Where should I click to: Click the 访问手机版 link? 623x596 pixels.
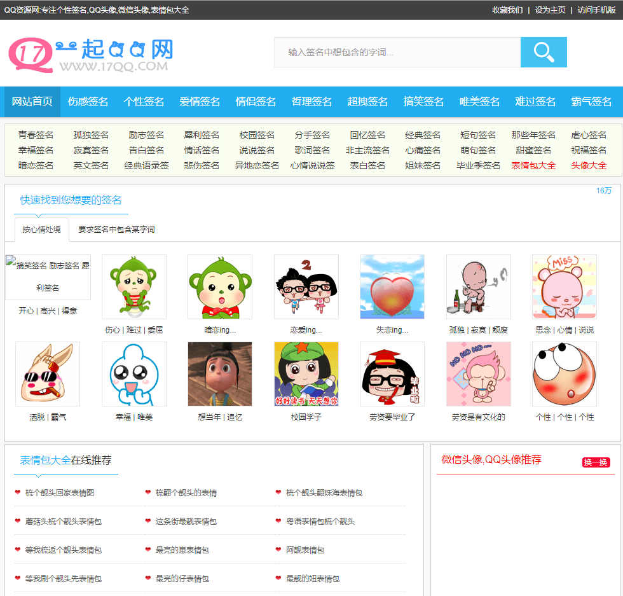click(597, 10)
